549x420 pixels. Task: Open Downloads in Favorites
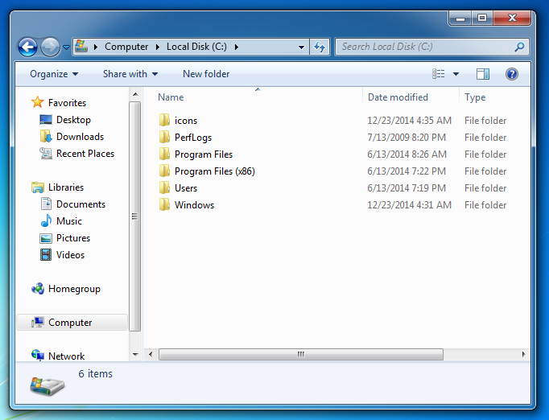(x=80, y=137)
